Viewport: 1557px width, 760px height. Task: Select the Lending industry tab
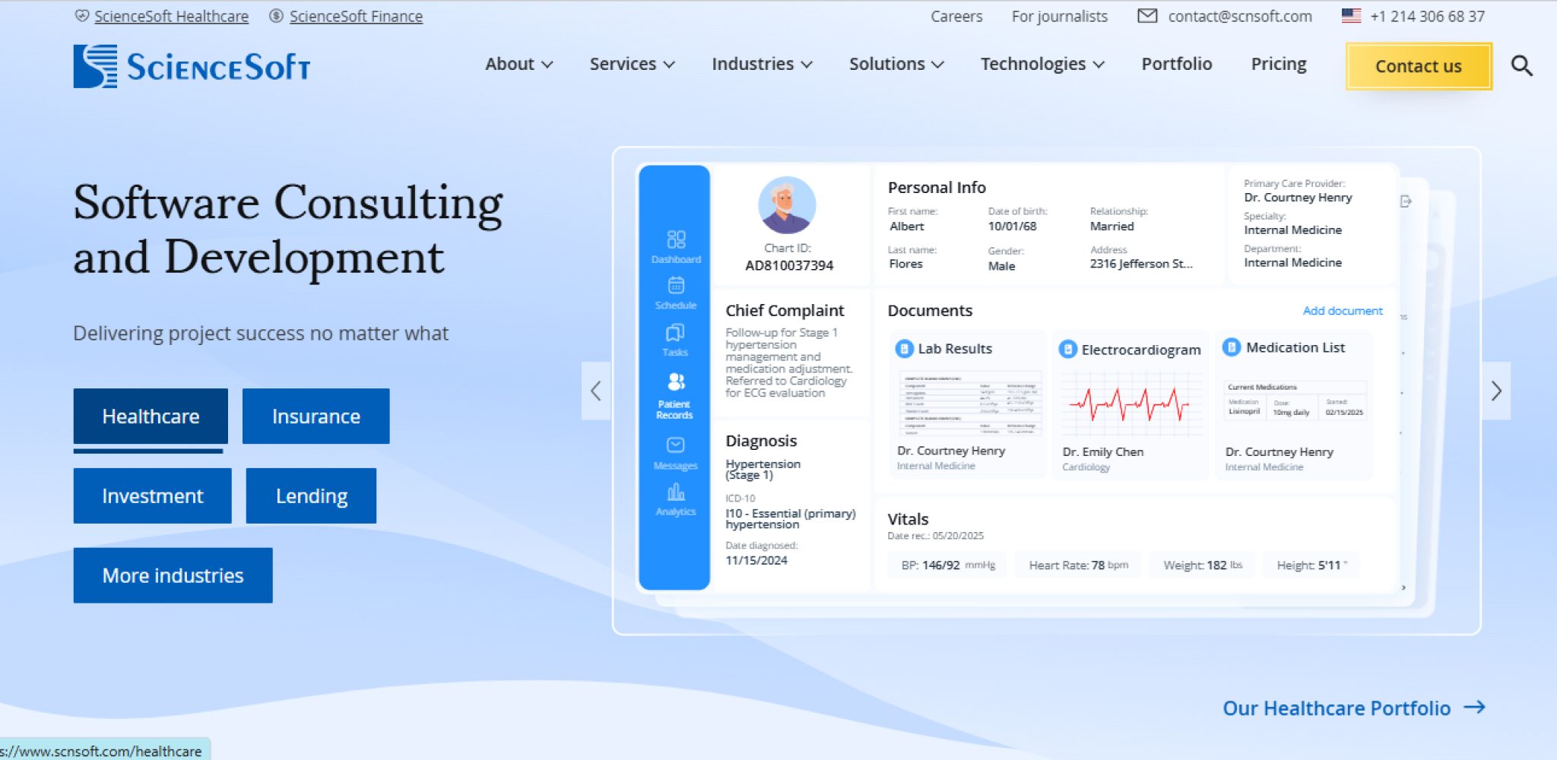312,496
